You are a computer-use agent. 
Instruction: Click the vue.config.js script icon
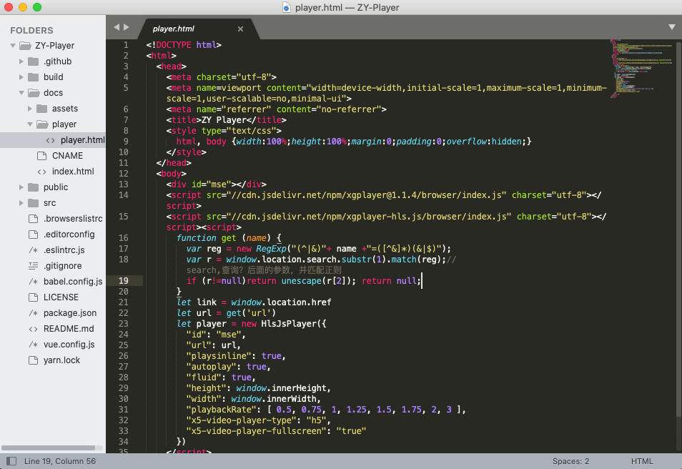[33, 345]
